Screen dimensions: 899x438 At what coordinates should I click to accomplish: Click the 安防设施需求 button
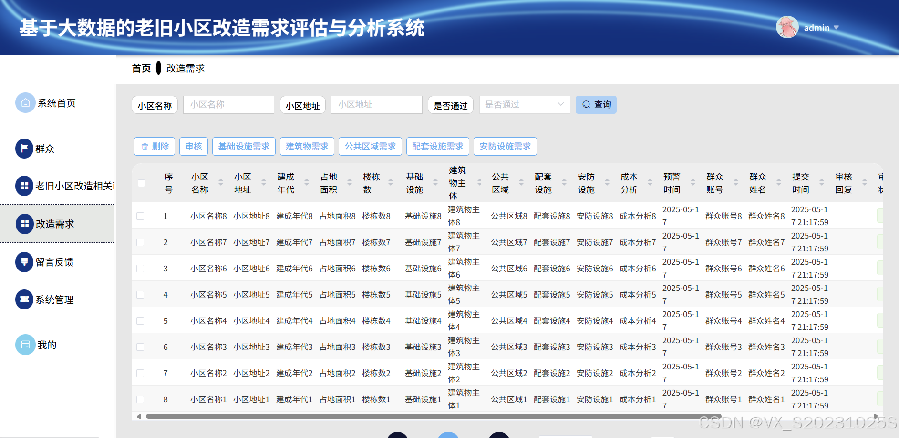pyautogui.click(x=505, y=147)
